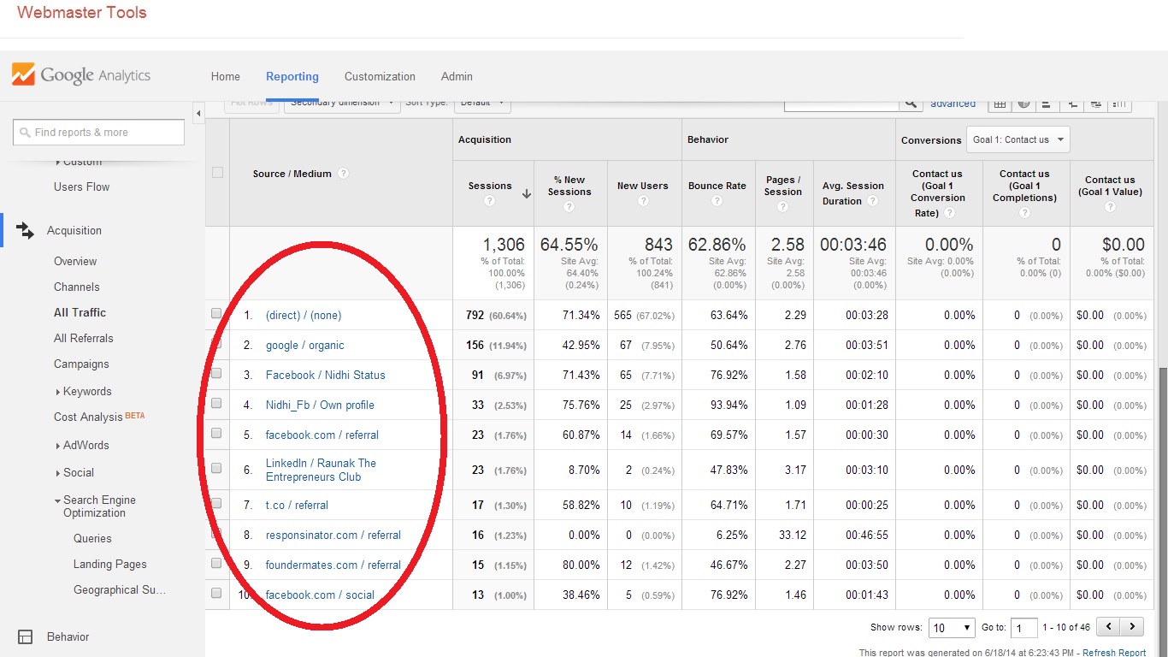Open help icon under Bounce Rate
The width and height of the screenshot is (1168, 657).
point(717,201)
